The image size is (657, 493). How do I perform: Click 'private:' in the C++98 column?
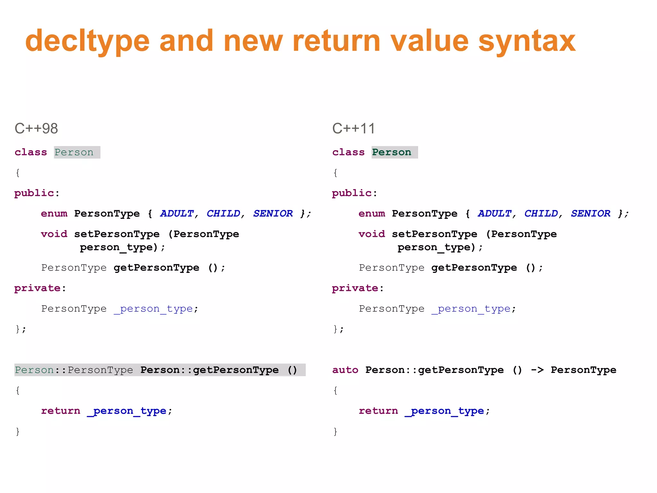tap(40, 288)
